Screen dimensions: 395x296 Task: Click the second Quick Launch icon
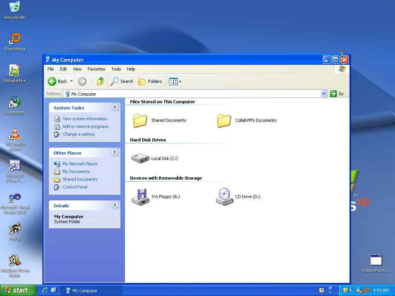click(54, 290)
